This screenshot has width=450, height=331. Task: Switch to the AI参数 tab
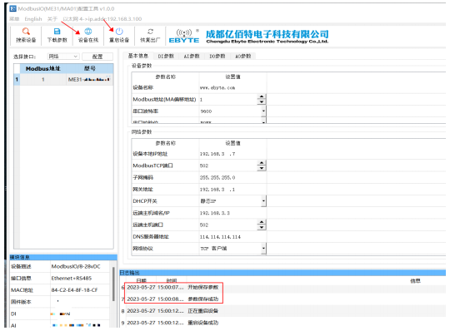(192, 56)
